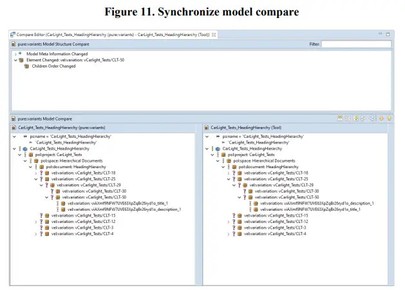The width and height of the screenshot is (405, 290).
Task: Click the element icon of left CLT-15
Action: [47, 215]
